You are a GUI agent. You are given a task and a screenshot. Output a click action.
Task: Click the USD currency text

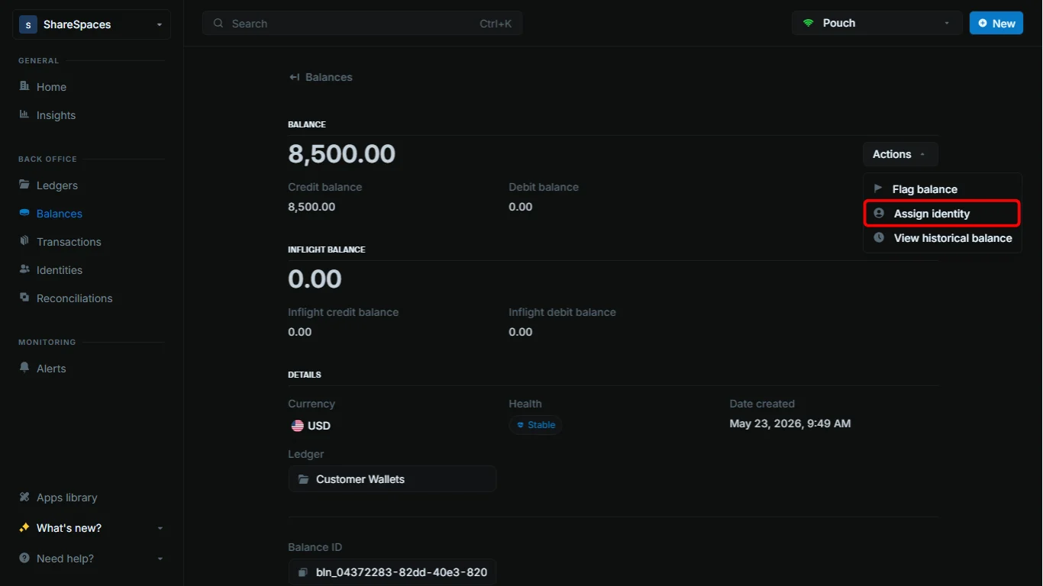[319, 426]
